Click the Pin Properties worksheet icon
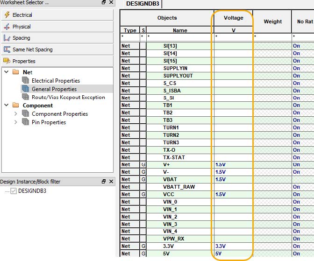The image size is (314, 261). point(25,122)
